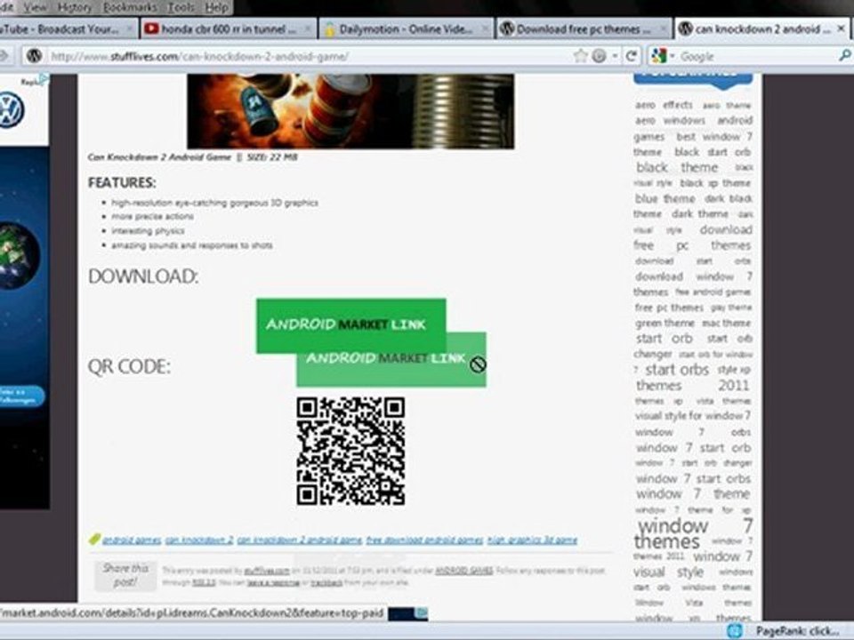Click the green tag icon beside post tags

click(x=94, y=539)
